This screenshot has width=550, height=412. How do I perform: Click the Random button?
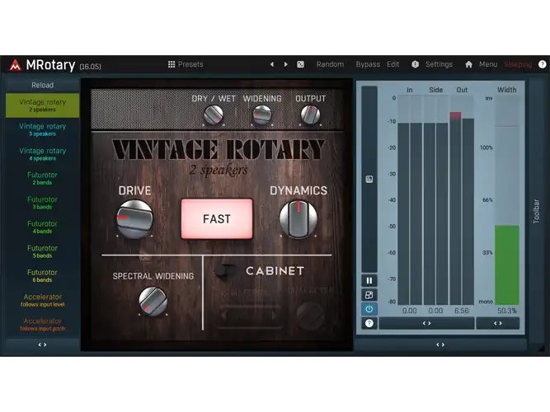[330, 64]
